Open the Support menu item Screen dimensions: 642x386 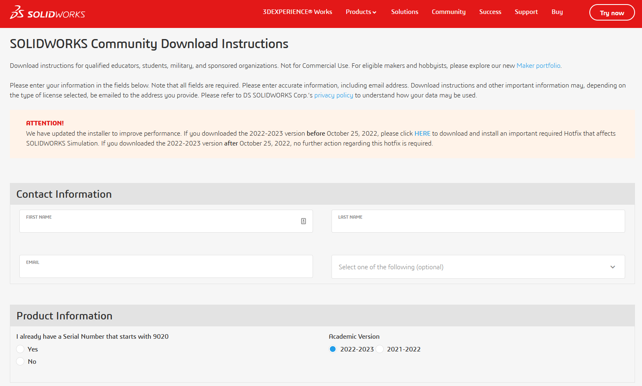[526, 12]
